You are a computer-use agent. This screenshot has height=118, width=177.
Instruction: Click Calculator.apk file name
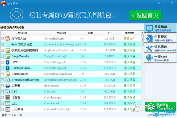(x=53, y=98)
